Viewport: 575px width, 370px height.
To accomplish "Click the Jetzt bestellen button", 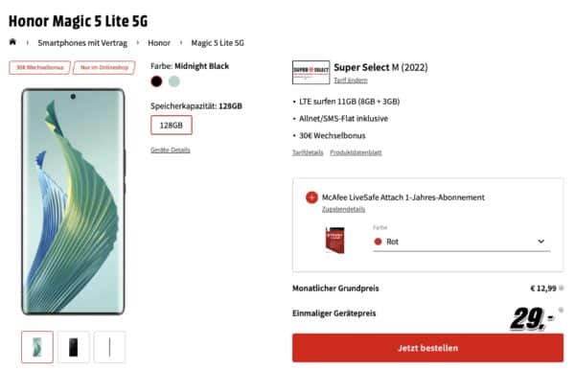I will [428, 348].
